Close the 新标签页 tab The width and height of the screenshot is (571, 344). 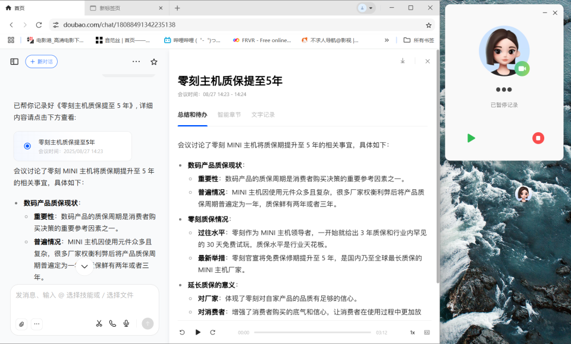tap(161, 8)
